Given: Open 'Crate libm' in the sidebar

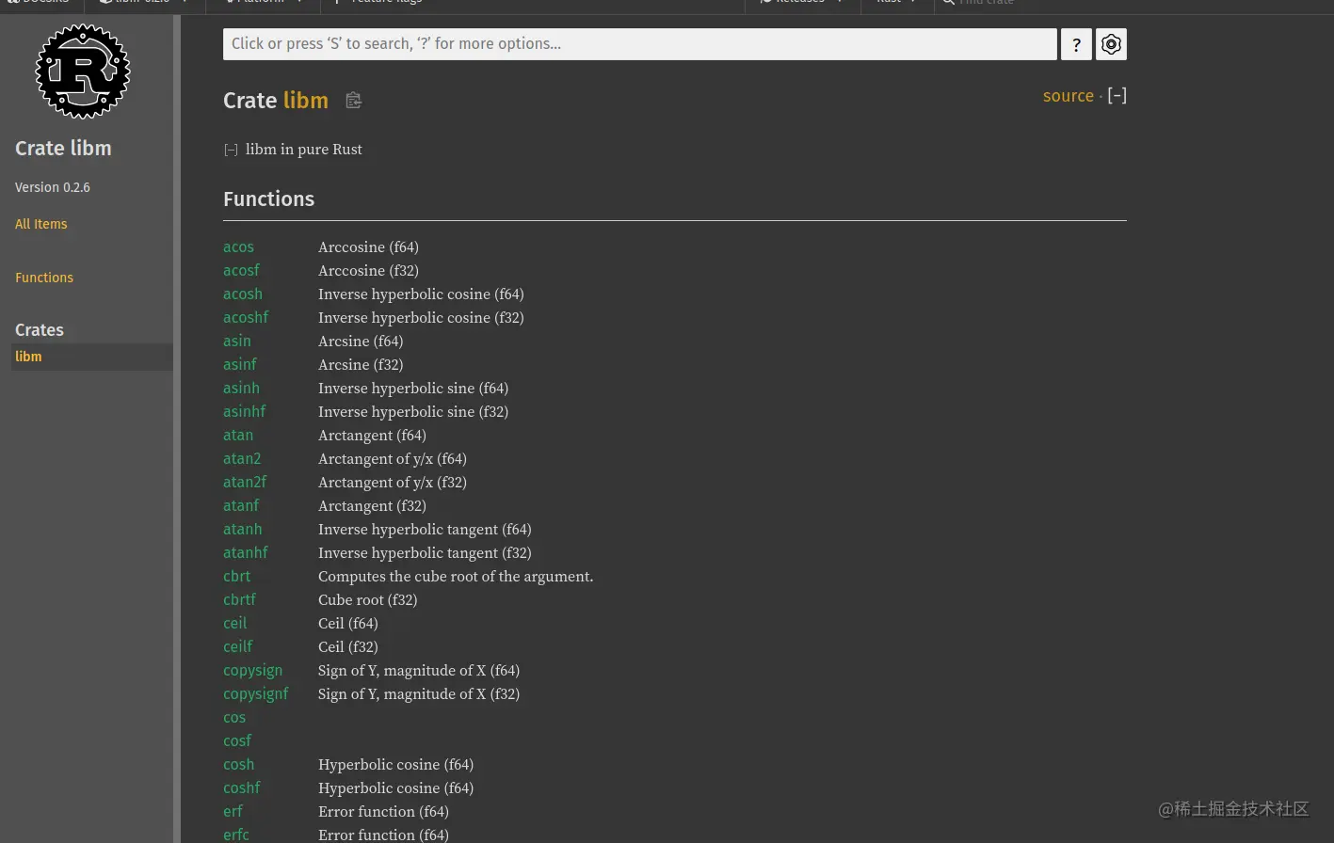Looking at the screenshot, I should pos(63,148).
